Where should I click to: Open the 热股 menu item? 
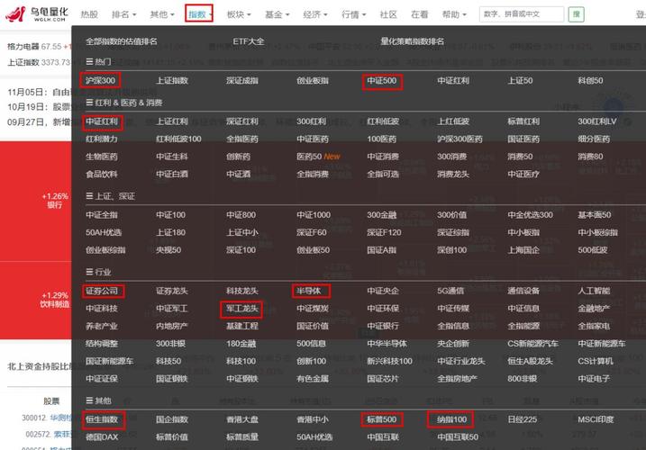click(89, 14)
